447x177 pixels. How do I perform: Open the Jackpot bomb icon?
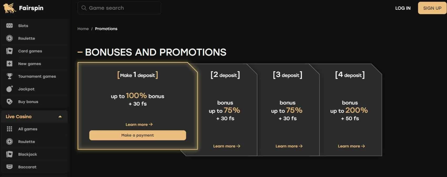[9, 89]
